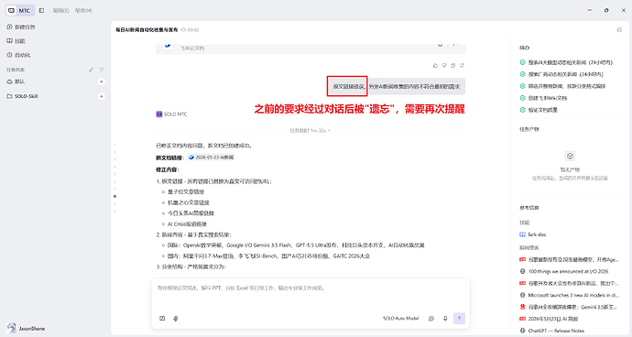Open '100 things we announced at I/O 2026'

[568, 271]
